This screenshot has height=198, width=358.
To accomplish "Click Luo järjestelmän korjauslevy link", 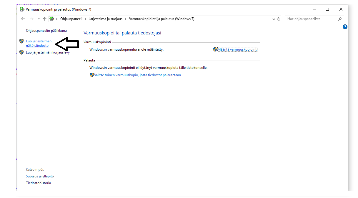I will (48, 52).
